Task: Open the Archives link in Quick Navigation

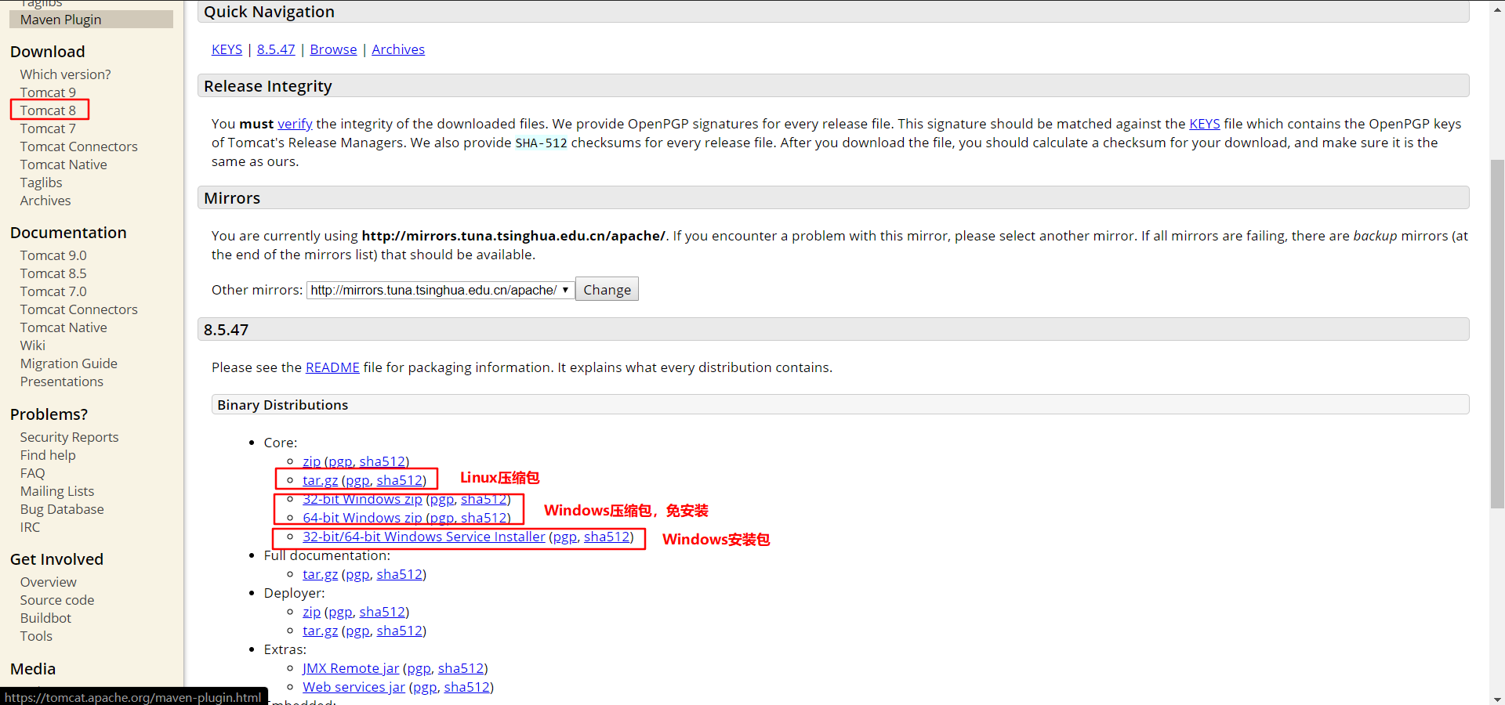Action: (x=398, y=49)
